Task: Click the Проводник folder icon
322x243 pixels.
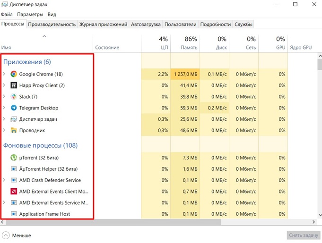Action: coord(14,130)
